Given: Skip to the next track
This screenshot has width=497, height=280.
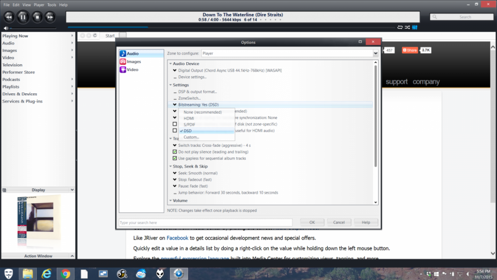Looking at the screenshot, I should pyautogui.click(x=50, y=17).
